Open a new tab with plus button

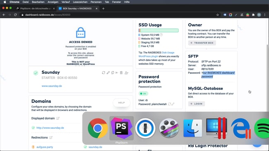click(x=103, y=9)
